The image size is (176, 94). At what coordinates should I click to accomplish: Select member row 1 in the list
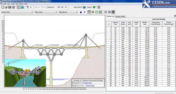coord(141,28)
